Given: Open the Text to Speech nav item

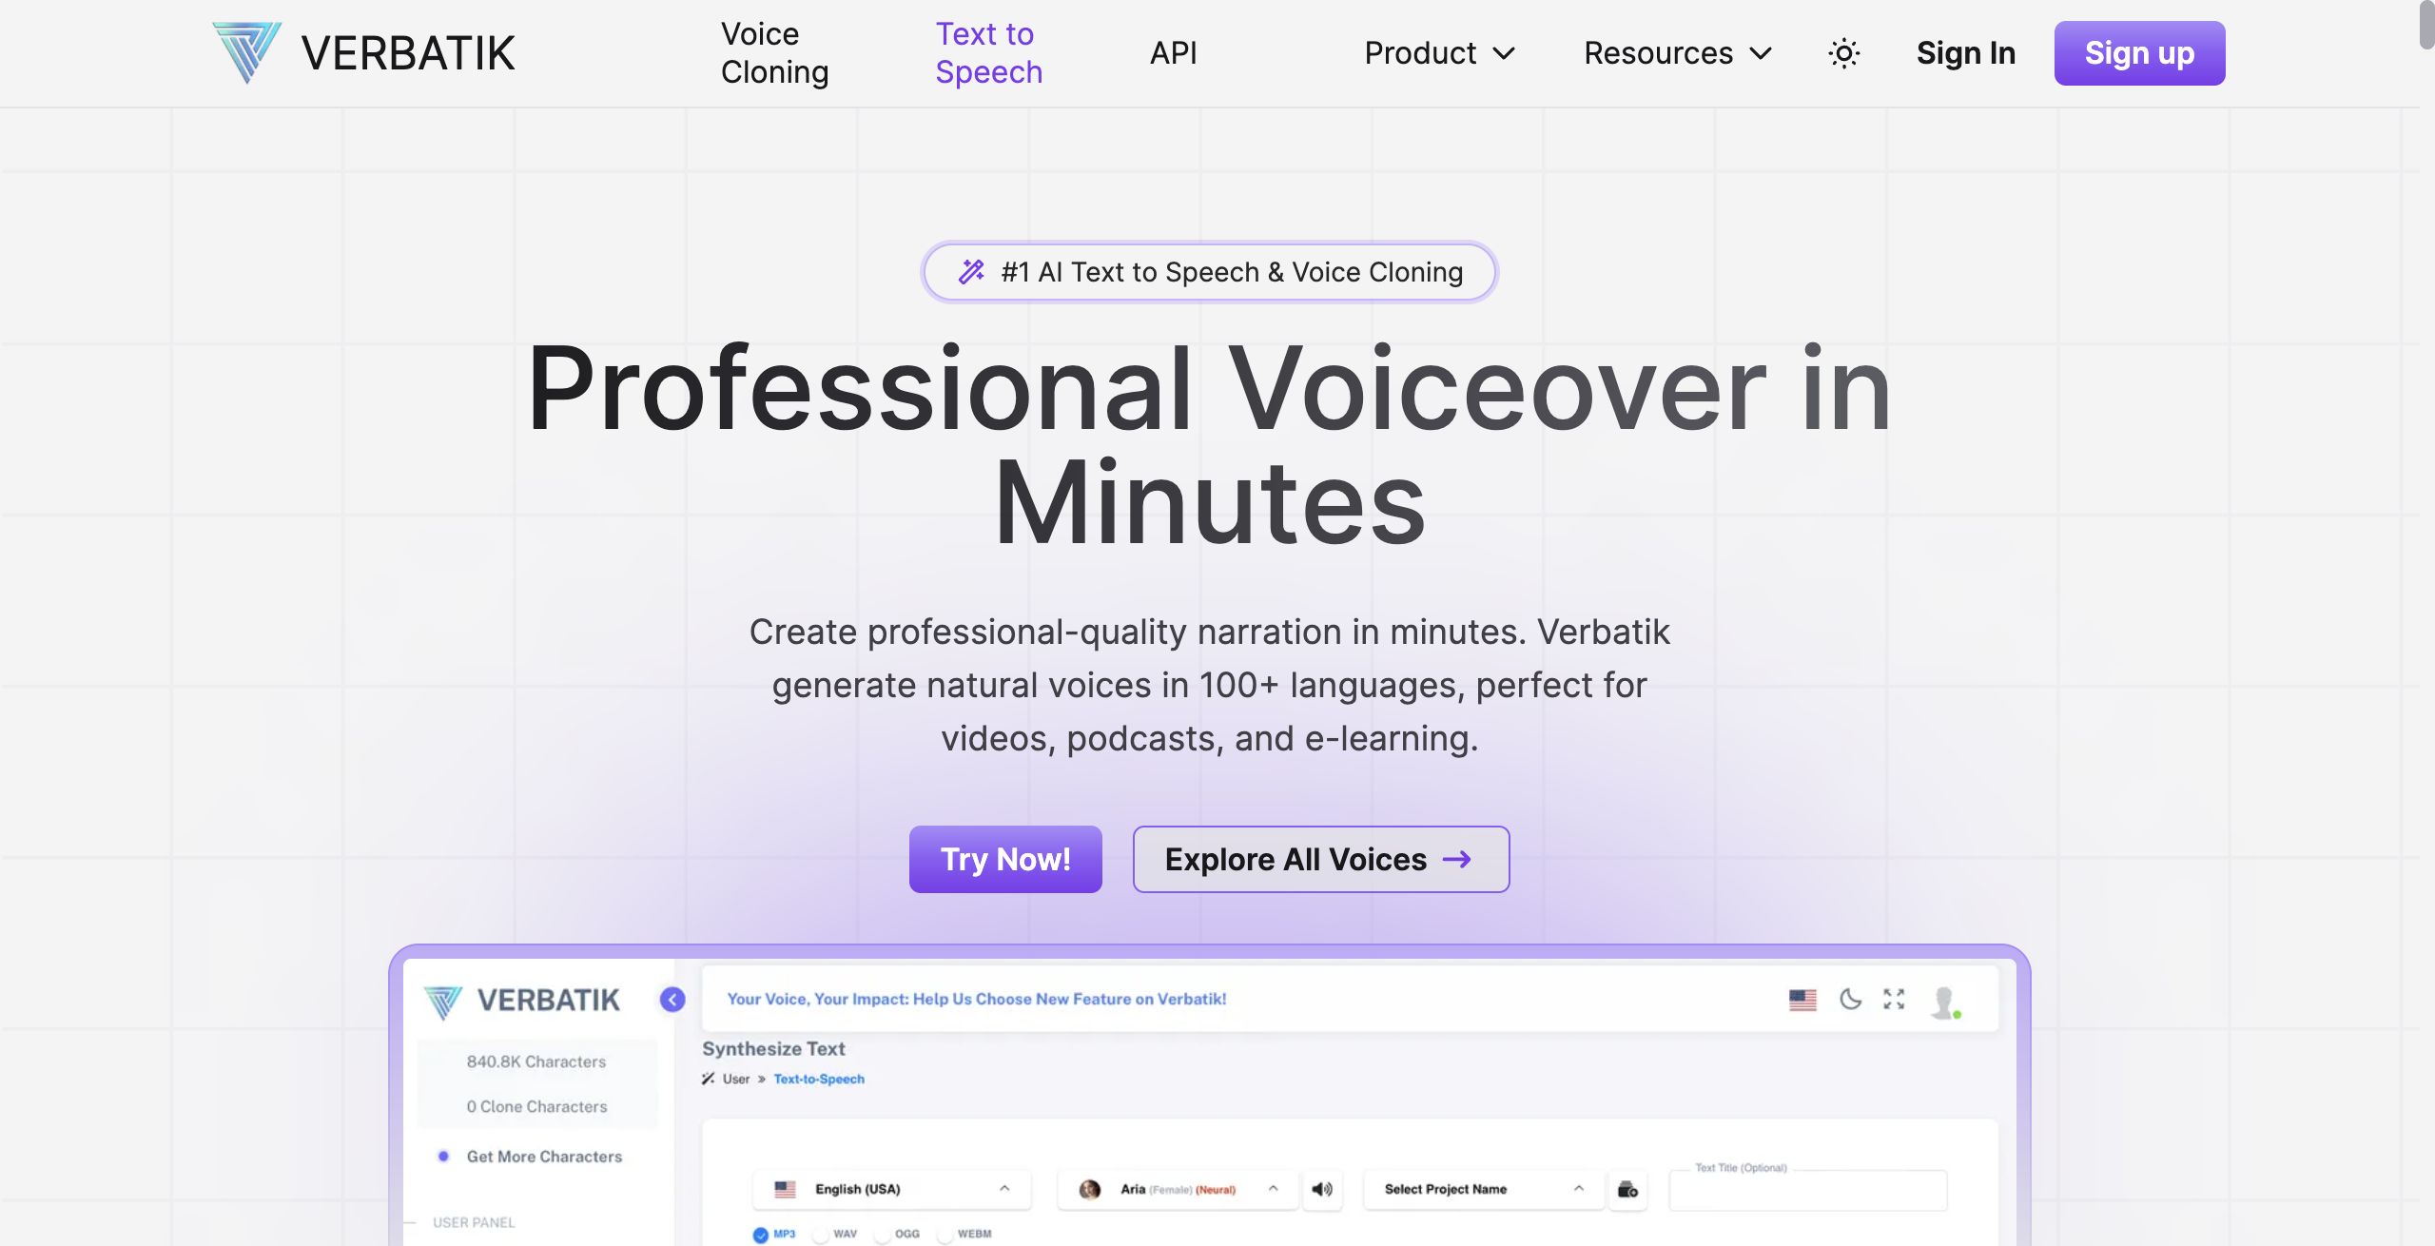Looking at the screenshot, I should pos(989,53).
